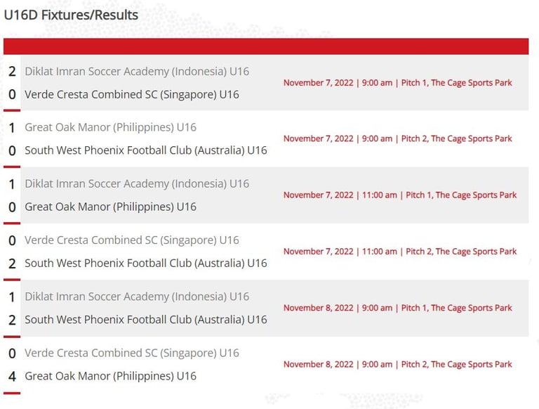Image resolution: width=539 pixels, height=409 pixels.
Task: Open November 7 11:00 am Pitch 2 match details
Action: coord(400,252)
